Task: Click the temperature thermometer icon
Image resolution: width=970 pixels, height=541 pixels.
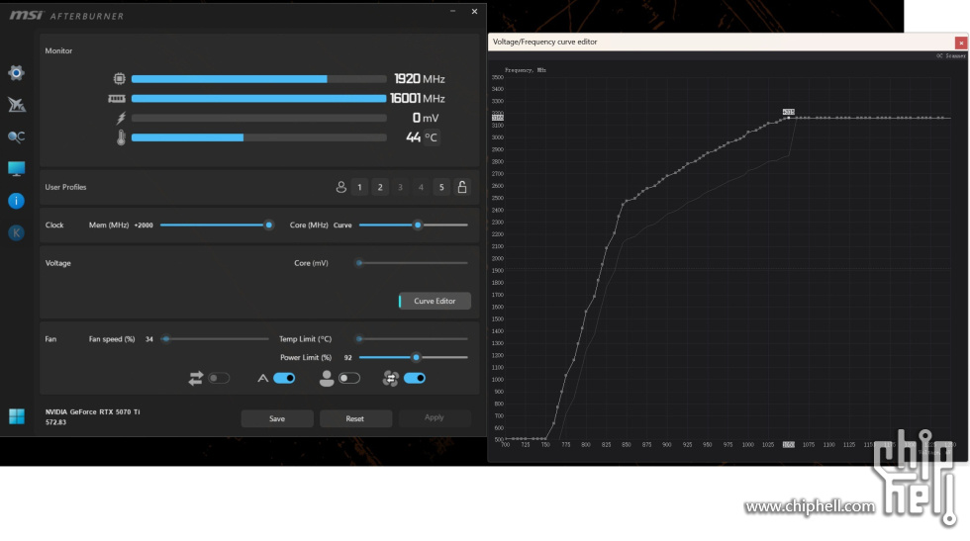Action: [121, 137]
